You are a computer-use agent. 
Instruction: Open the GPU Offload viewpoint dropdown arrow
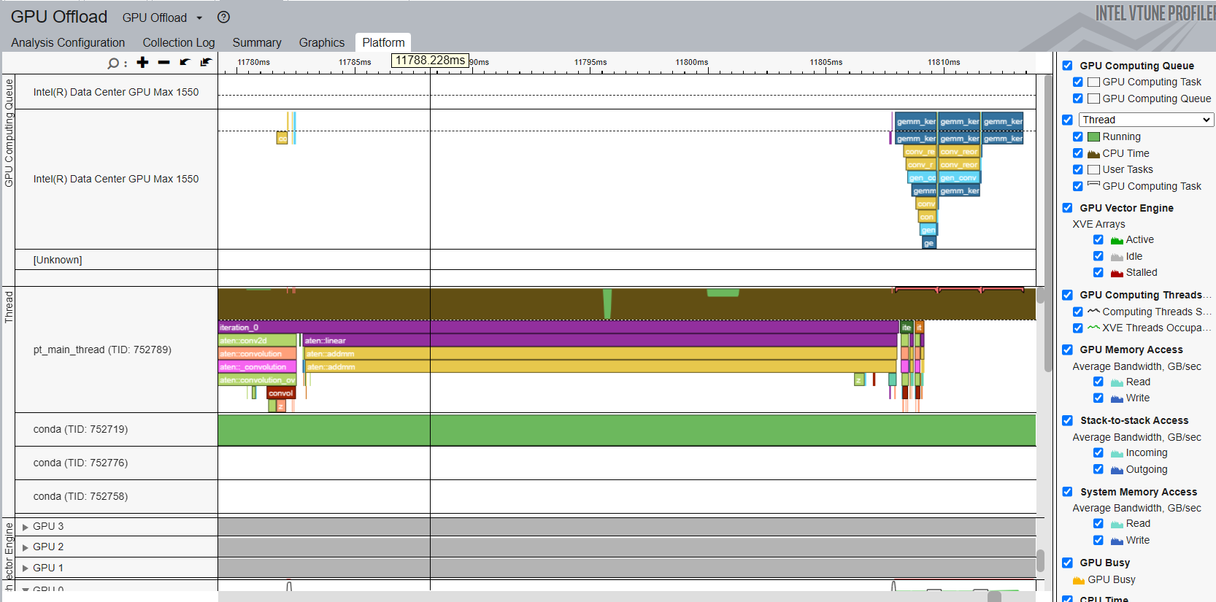[x=199, y=18]
